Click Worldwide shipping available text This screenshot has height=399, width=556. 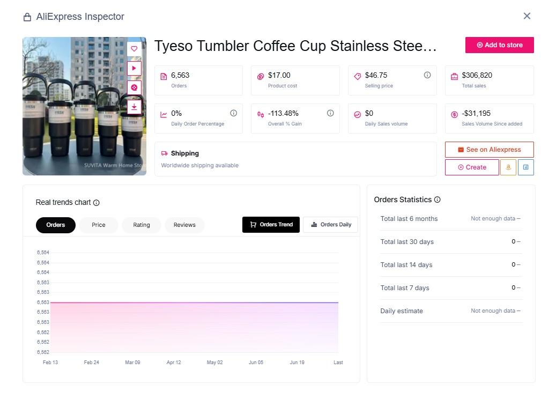[199, 165]
